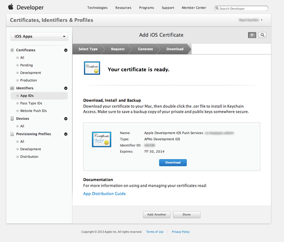Click the Identifiers ID icon in sidebar
The height and width of the screenshot is (242, 284).
[x=12, y=88]
